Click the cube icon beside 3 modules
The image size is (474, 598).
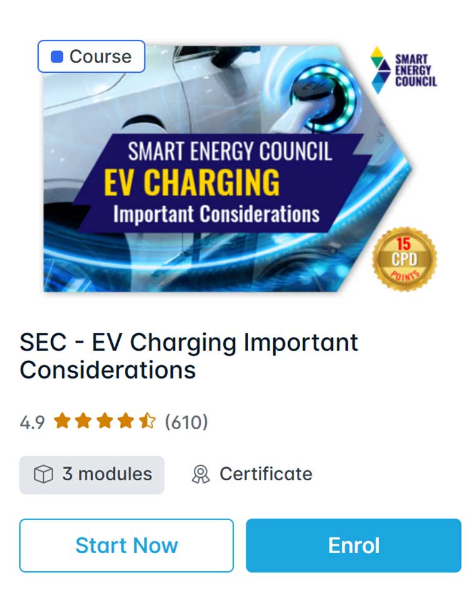[x=43, y=475]
